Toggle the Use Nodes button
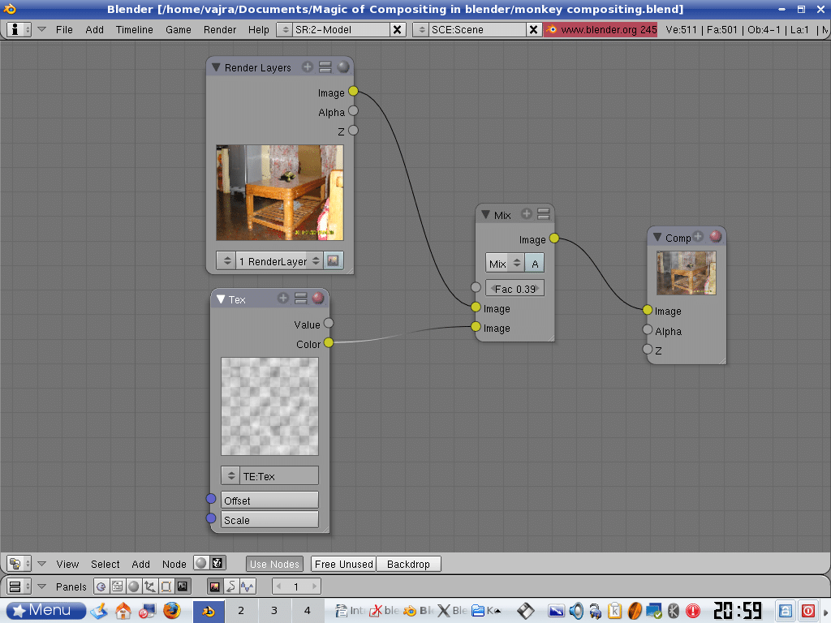The height and width of the screenshot is (623, 831). coord(274,564)
